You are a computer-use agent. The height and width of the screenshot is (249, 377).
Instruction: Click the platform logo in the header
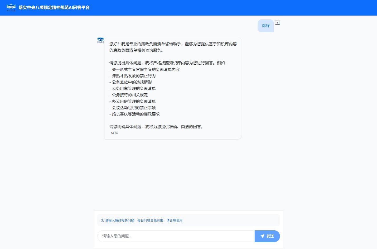[11, 8]
